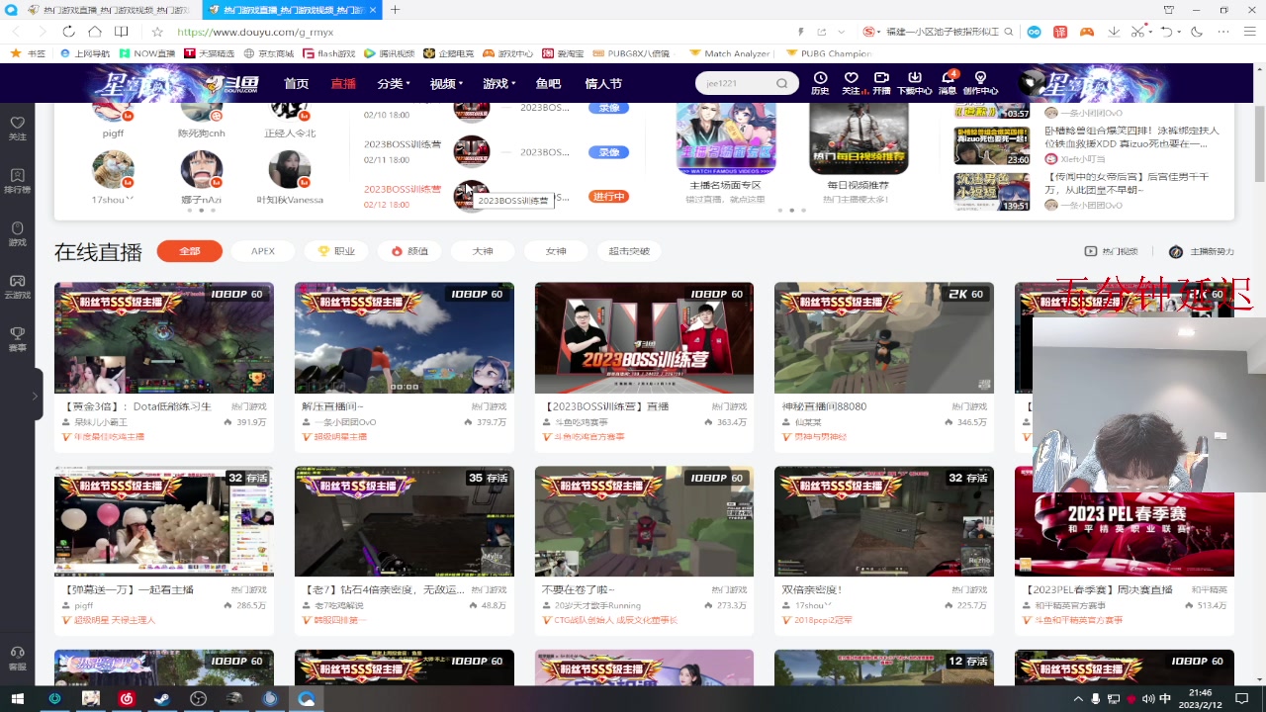Viewport: 1266px width, 712px height.
Task: Expand the 视频 navigation dropdown
Action: click(446, 84)
